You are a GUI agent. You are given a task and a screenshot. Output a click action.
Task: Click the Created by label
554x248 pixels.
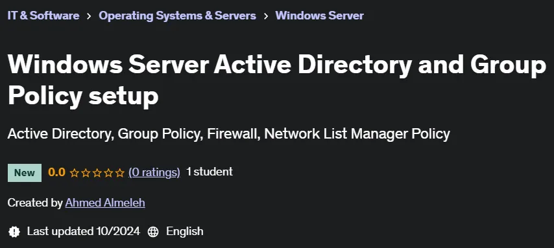[35, 203]
